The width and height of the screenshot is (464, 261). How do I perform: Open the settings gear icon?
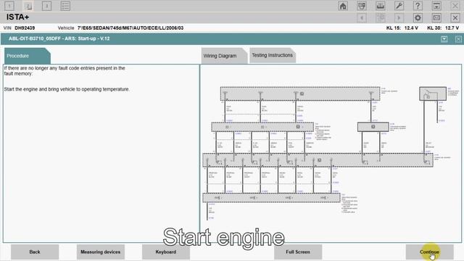418,17
